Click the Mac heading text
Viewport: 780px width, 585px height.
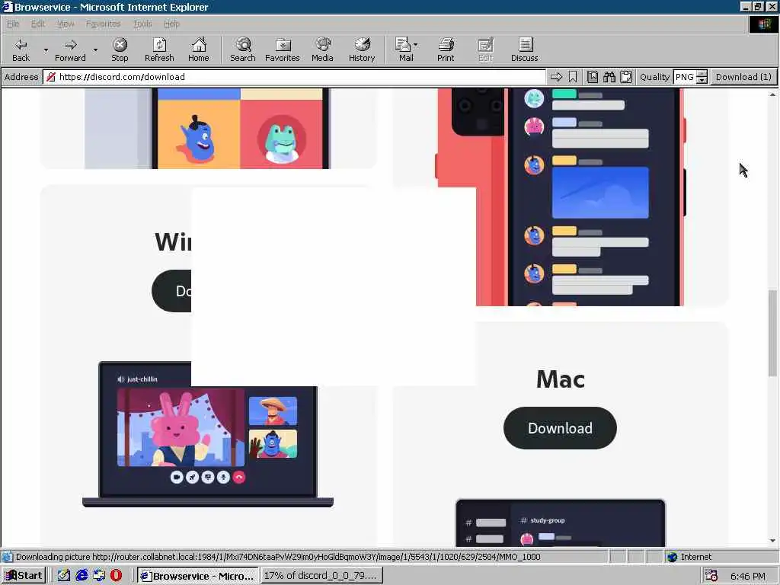pos(560,379)
